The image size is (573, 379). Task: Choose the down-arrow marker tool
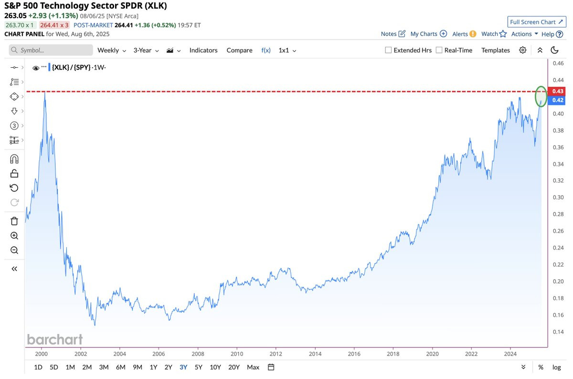pos(14,111)
